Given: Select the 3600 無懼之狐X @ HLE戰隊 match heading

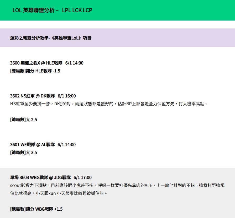Looking at the screenshot, I should [x=47, y=63].
